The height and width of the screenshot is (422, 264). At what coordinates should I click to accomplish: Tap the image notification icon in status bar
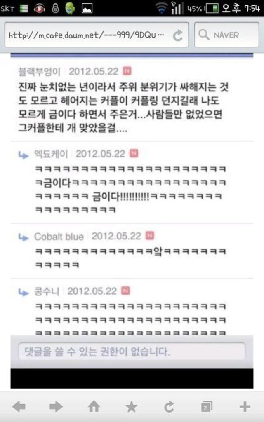87,8
